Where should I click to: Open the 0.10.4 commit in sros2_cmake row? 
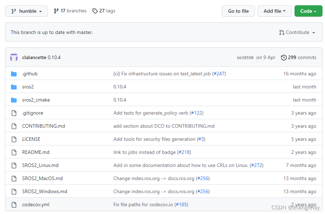coord(119,100)
